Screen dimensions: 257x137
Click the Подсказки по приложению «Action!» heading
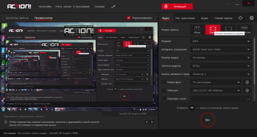coord(24,117)
